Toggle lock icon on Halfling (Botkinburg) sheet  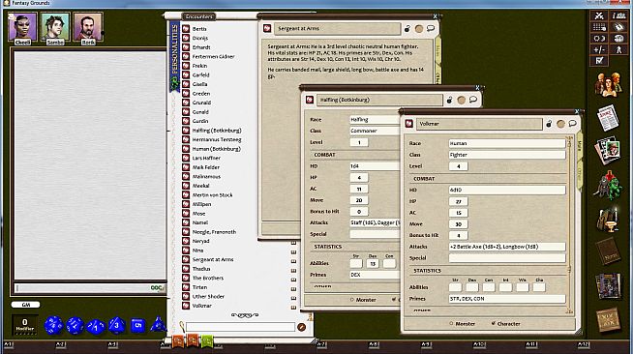[x=449, y=100]
